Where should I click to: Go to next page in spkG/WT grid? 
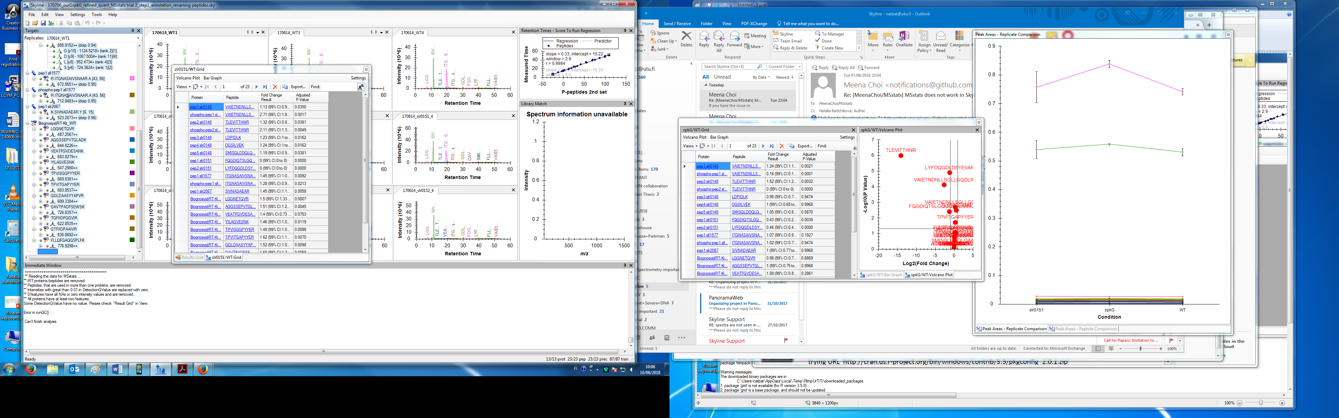click(763, 146)
